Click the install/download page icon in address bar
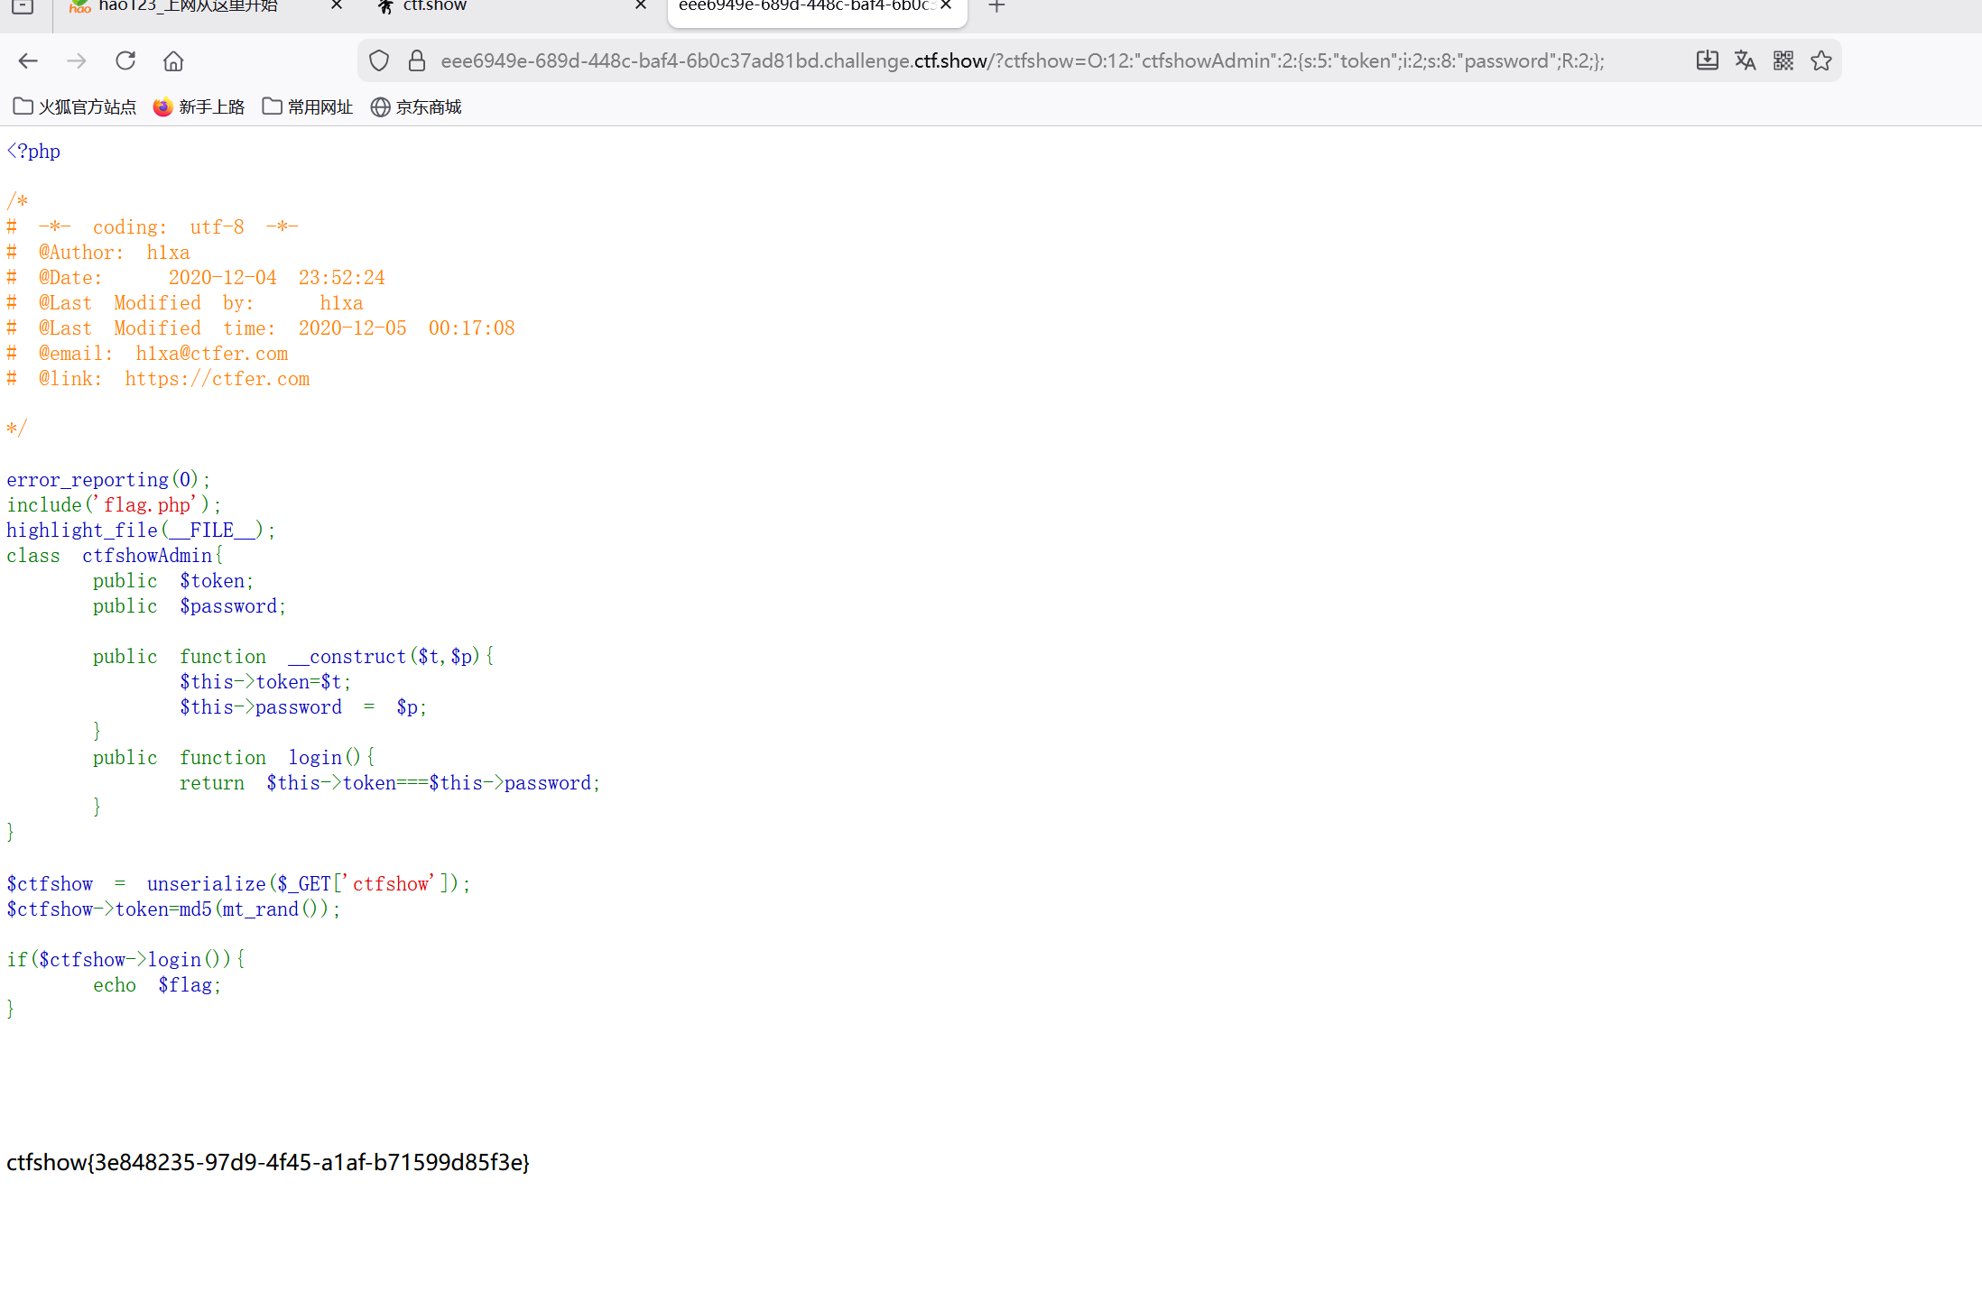1982x1301 pixels. (1707, 60)
